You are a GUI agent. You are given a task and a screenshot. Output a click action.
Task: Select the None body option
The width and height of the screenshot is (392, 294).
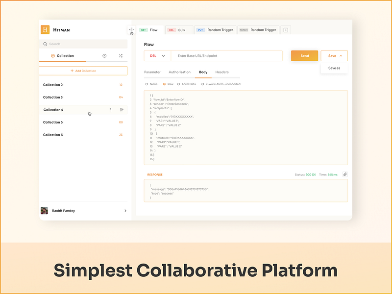click(147, 84)
